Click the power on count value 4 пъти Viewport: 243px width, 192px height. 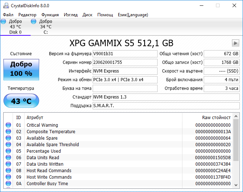pyautogui.click(x=222, y=80)
